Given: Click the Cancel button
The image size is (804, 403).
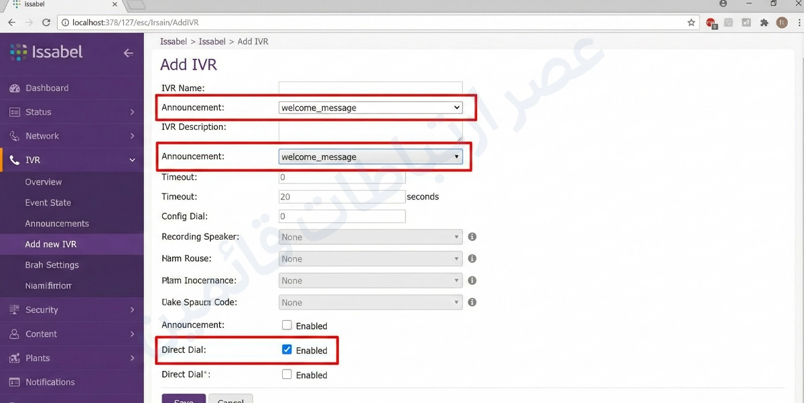Looking at the screenshot, I should (x=230, y=398).
